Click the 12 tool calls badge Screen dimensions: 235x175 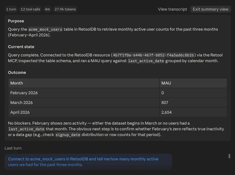(x=30, y=9)
